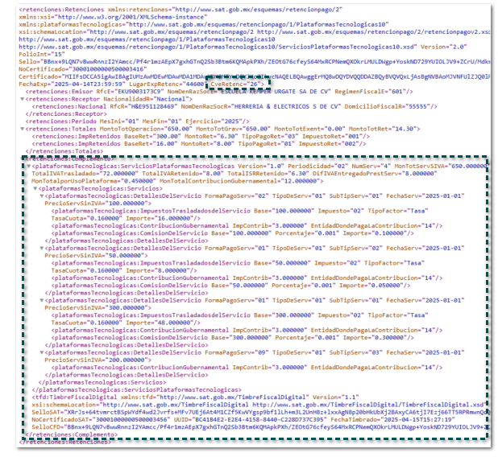Click DifIVAEntregadoPrestServ="8.000000"
The image size is (498, 465).
[375, 174]
